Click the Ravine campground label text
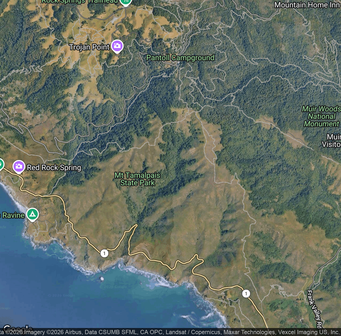The width and height of the screenshot is (341, 336). click(x=13, y=215)
